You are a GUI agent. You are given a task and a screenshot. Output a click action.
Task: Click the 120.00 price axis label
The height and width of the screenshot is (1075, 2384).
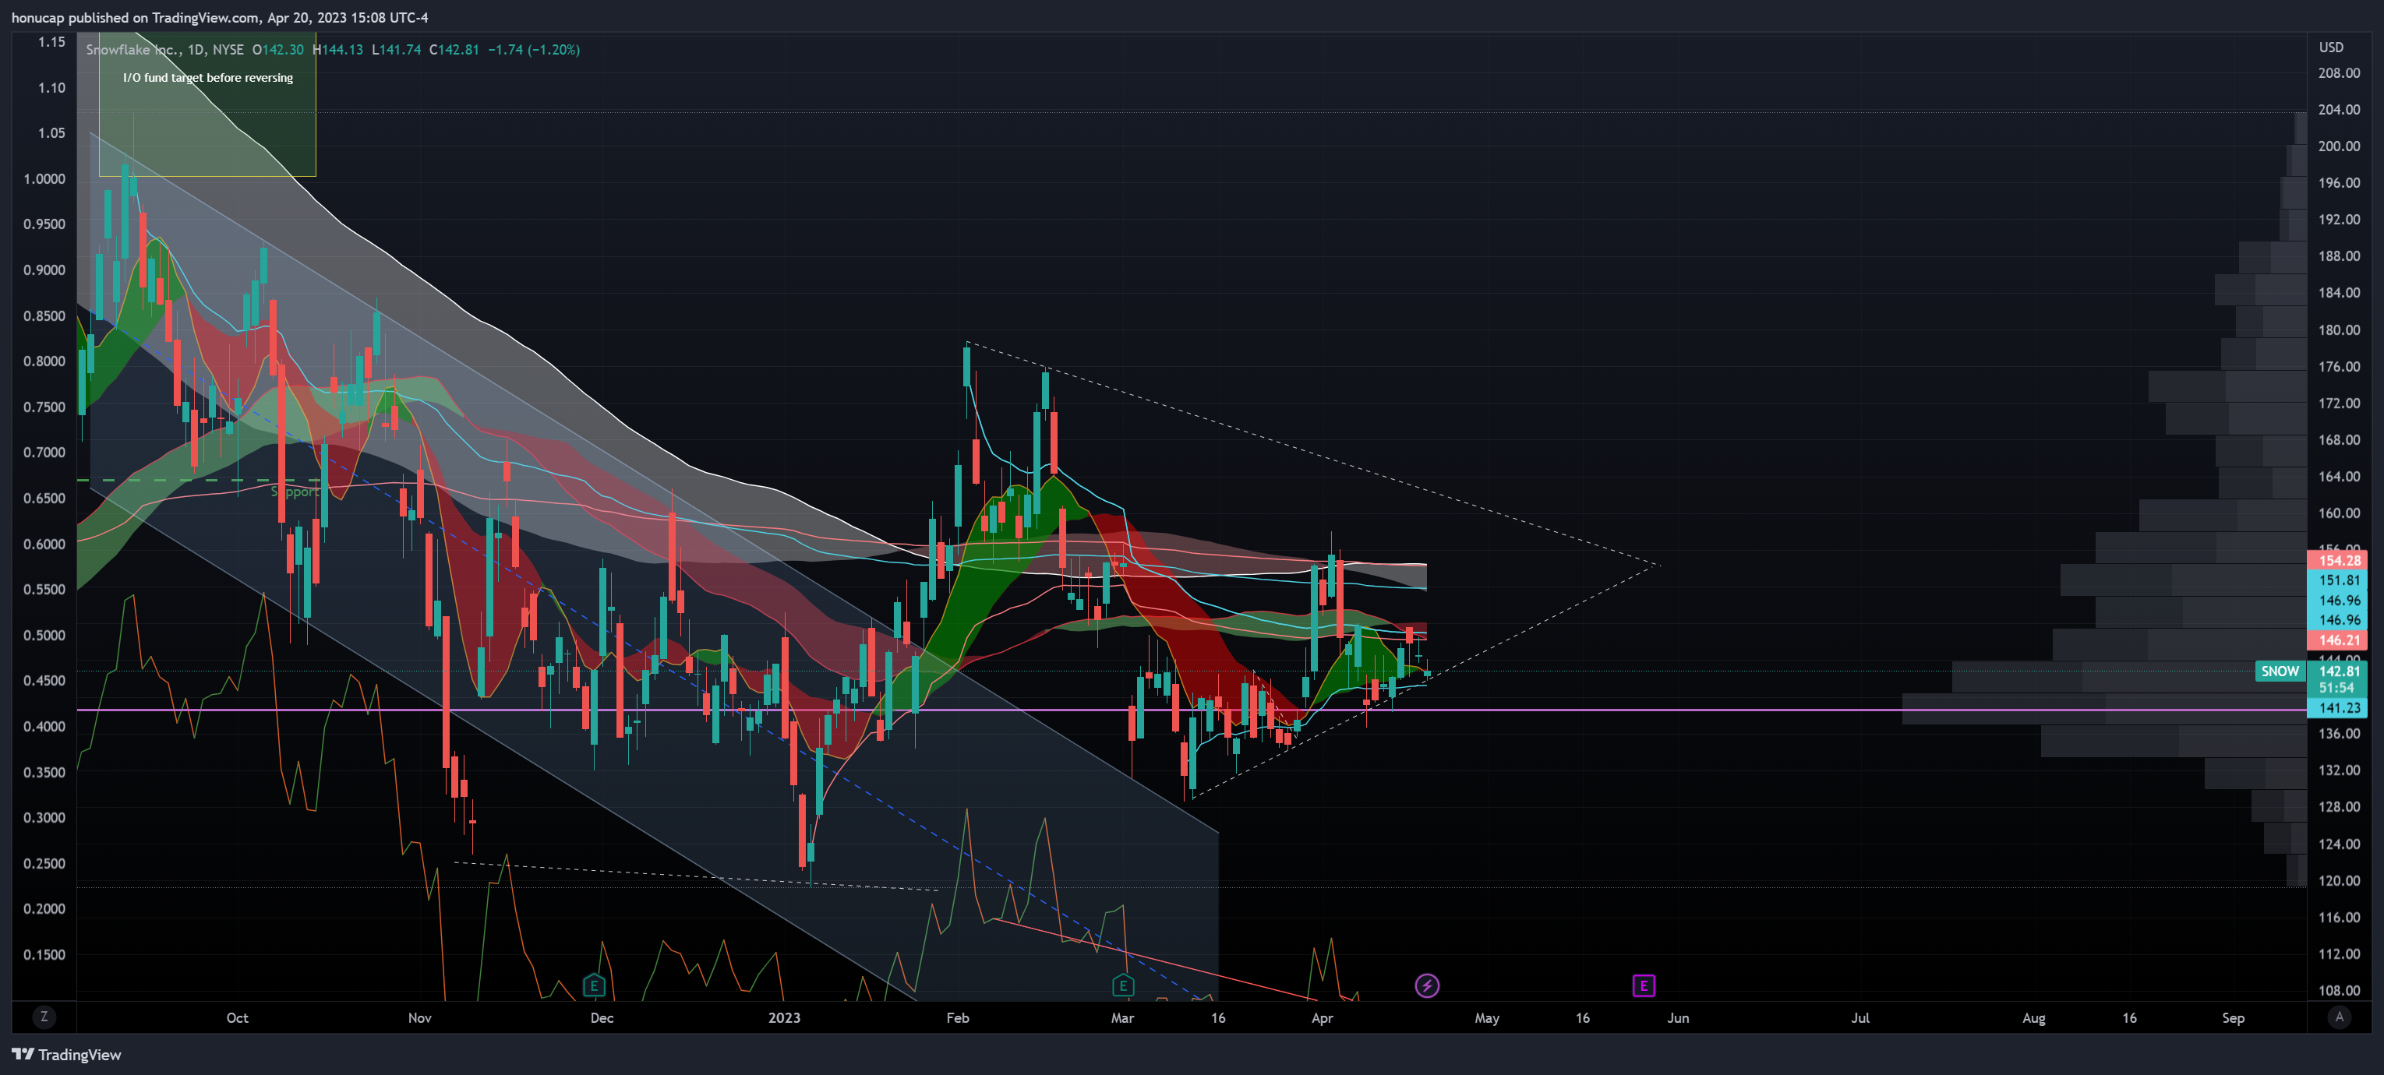(2339, 881)
